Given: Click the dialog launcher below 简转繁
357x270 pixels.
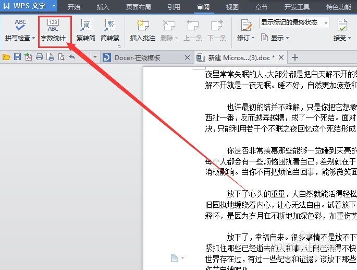Looking at the screenshot, I should (119, 46).
